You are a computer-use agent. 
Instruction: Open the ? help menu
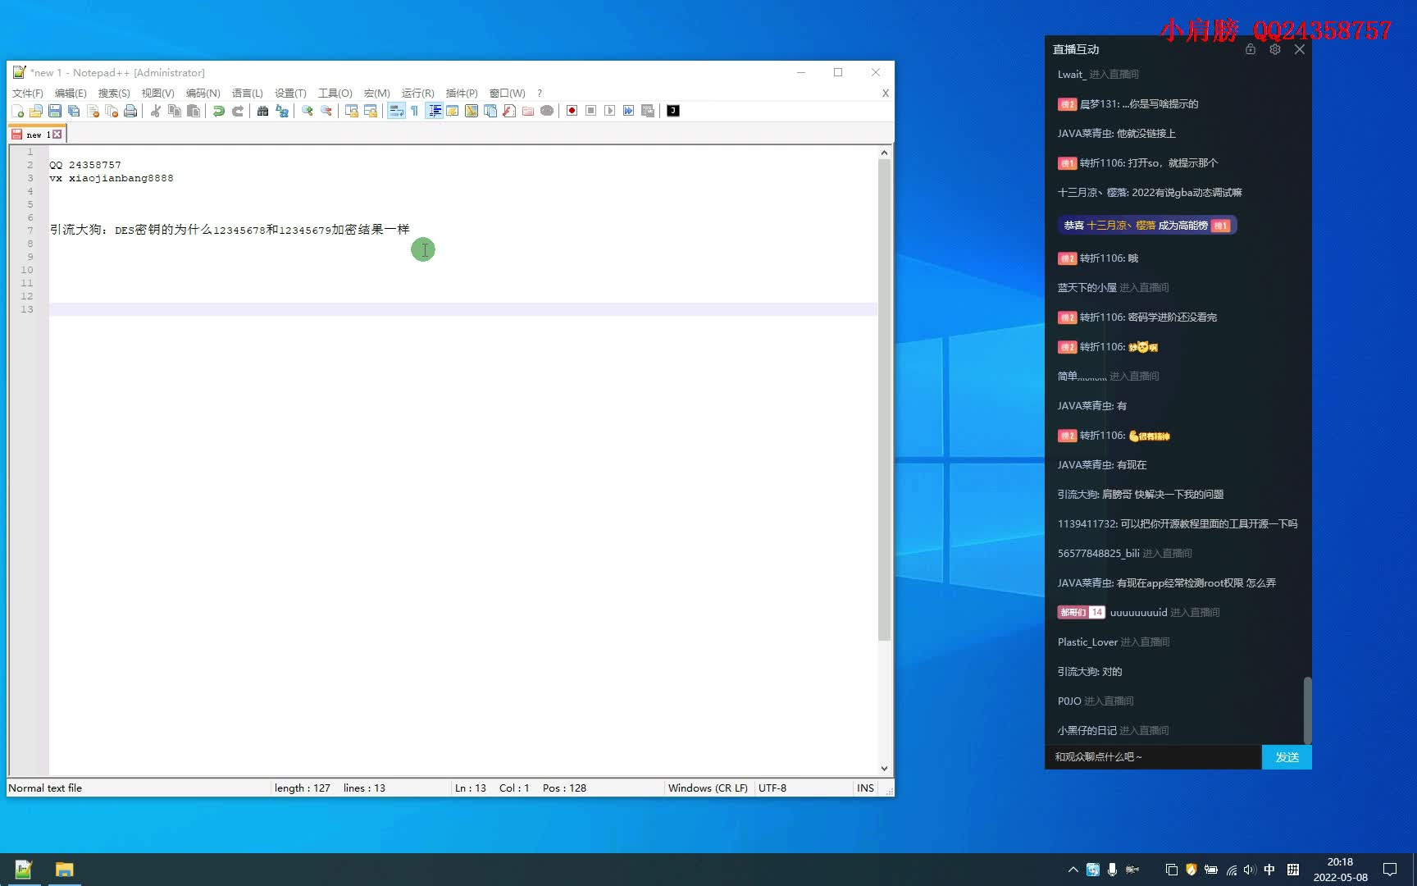pyautogui.click(x=539, y=93)
